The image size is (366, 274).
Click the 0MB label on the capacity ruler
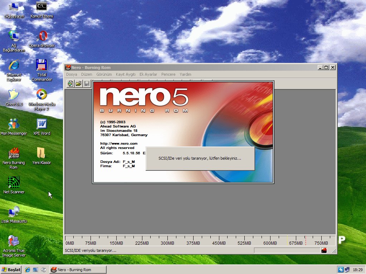pos(70,243)
